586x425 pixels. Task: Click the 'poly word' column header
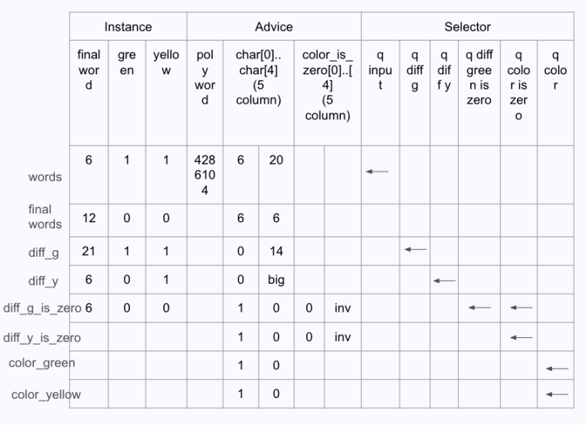click(x=205, y=77)
